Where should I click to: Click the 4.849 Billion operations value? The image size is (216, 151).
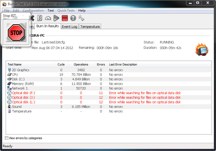81,79
